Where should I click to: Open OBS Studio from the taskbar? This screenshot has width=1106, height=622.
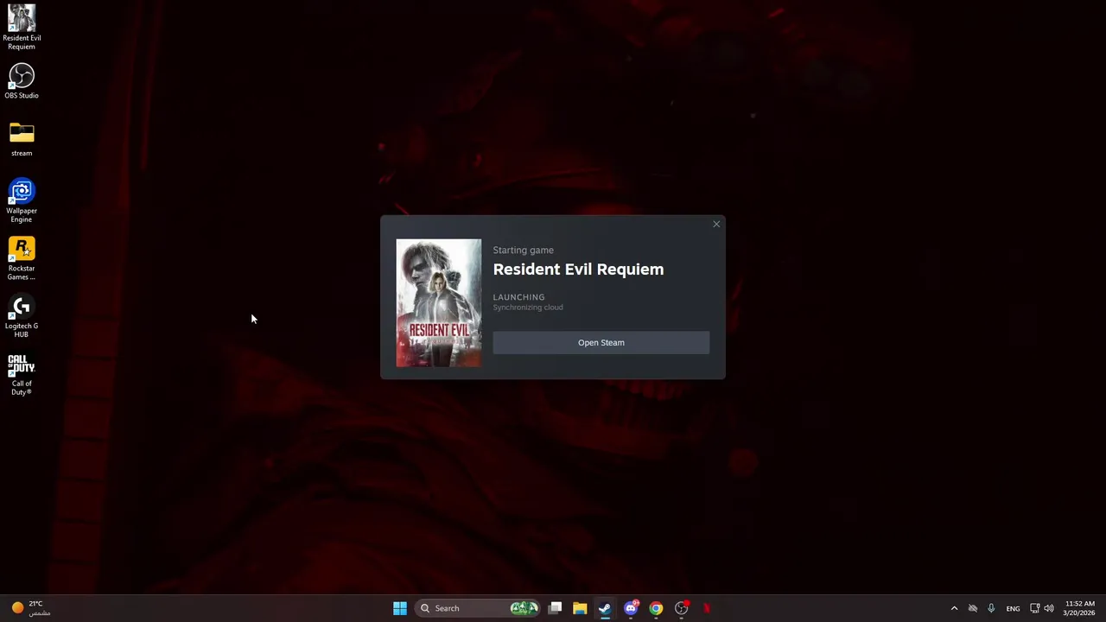pyautogui.click(x=682, y=608)
